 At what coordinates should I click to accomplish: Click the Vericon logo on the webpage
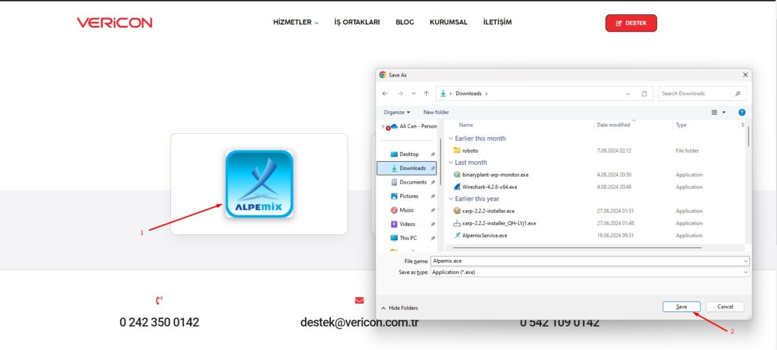click(115, 23)
